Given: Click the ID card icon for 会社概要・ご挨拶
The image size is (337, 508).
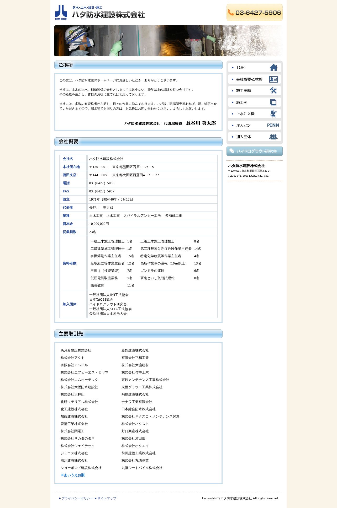Looking at the screenshot, I should 273,79.
